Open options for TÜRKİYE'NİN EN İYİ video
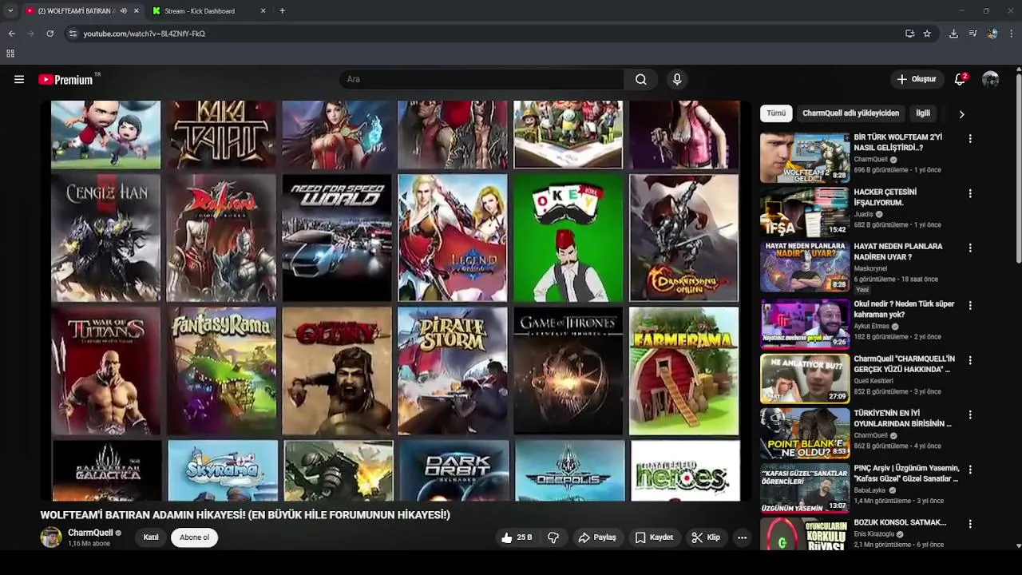 click(970, 415)
